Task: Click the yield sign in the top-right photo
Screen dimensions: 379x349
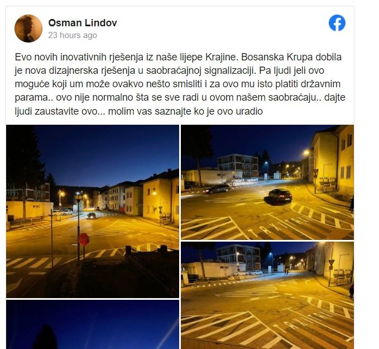Action: click(315, 172)
